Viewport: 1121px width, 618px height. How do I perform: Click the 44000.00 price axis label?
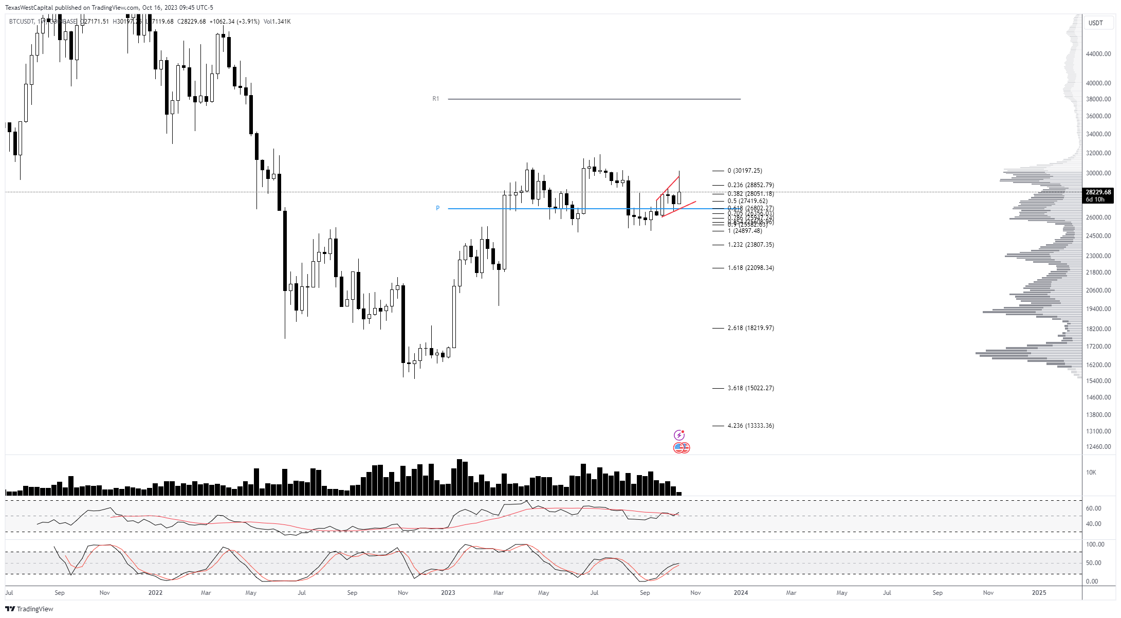[x=1098, y=54]
